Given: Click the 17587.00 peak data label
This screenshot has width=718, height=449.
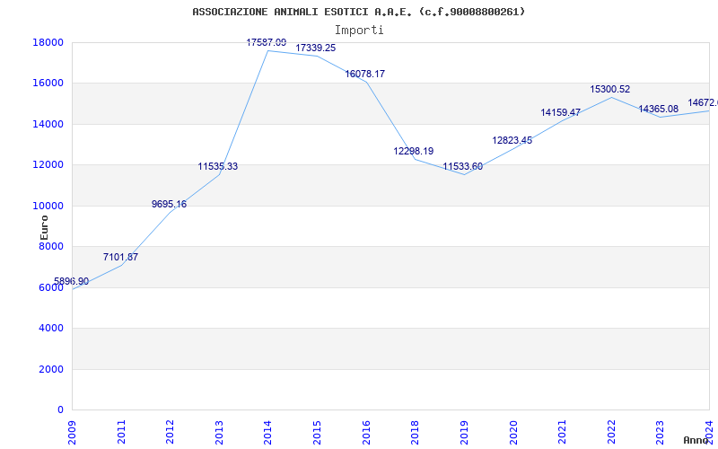Looking at the screenshot, I should coord(266,42).
